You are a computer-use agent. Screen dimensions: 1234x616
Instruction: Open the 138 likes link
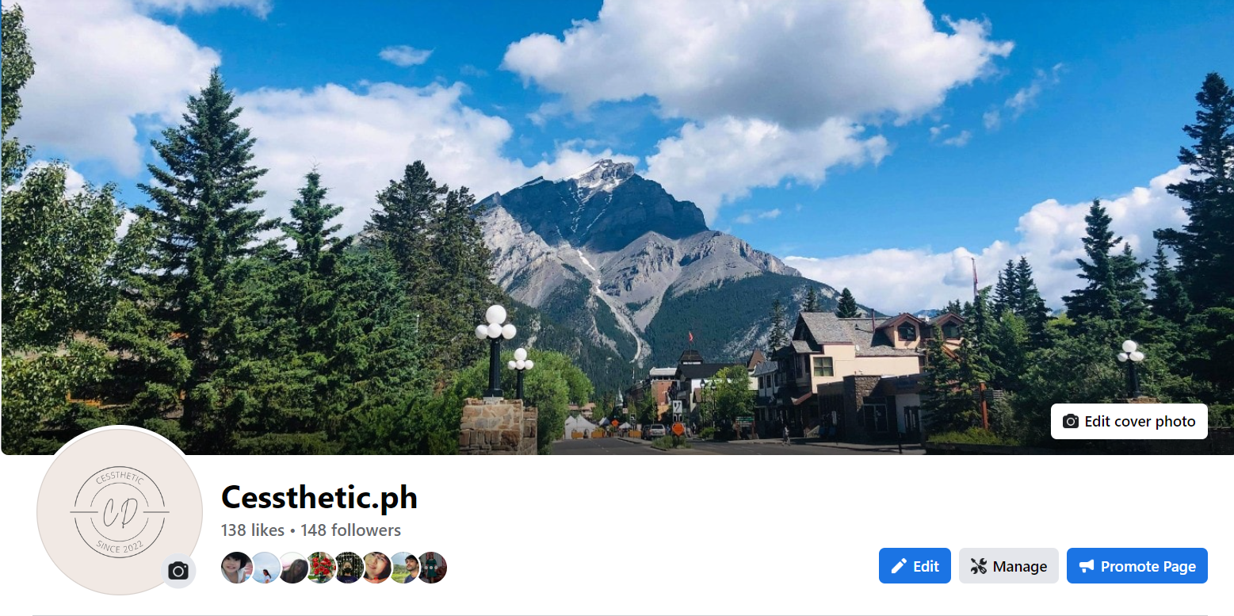click(253, 530)
